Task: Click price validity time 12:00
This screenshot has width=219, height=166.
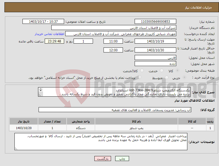Action: 113,50
